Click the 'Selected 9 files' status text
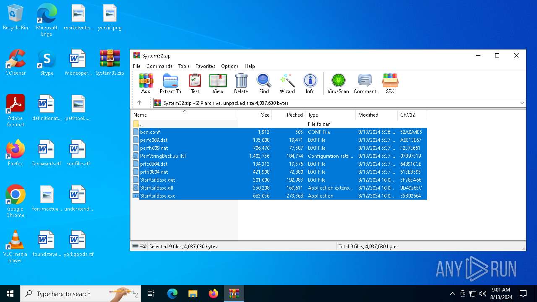This screenshot has width=537, height=302. (x=183, y=247)
